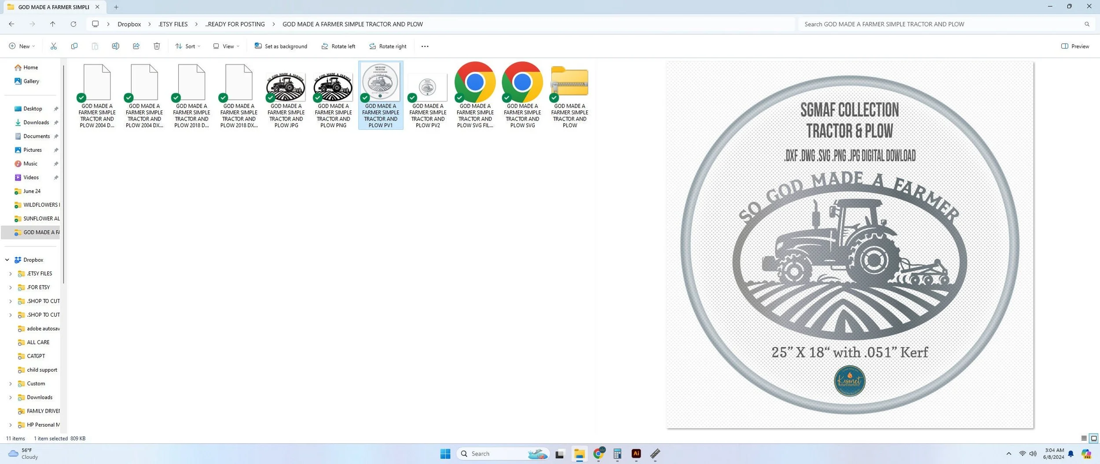
Task: Open the pen app icon on taskbar
Action: pyautogui.click(x=655, y=453)
